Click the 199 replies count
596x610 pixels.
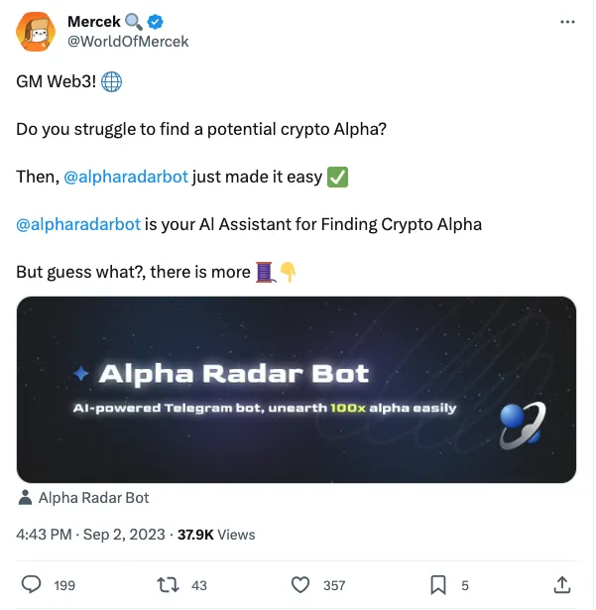pos(64,585)
